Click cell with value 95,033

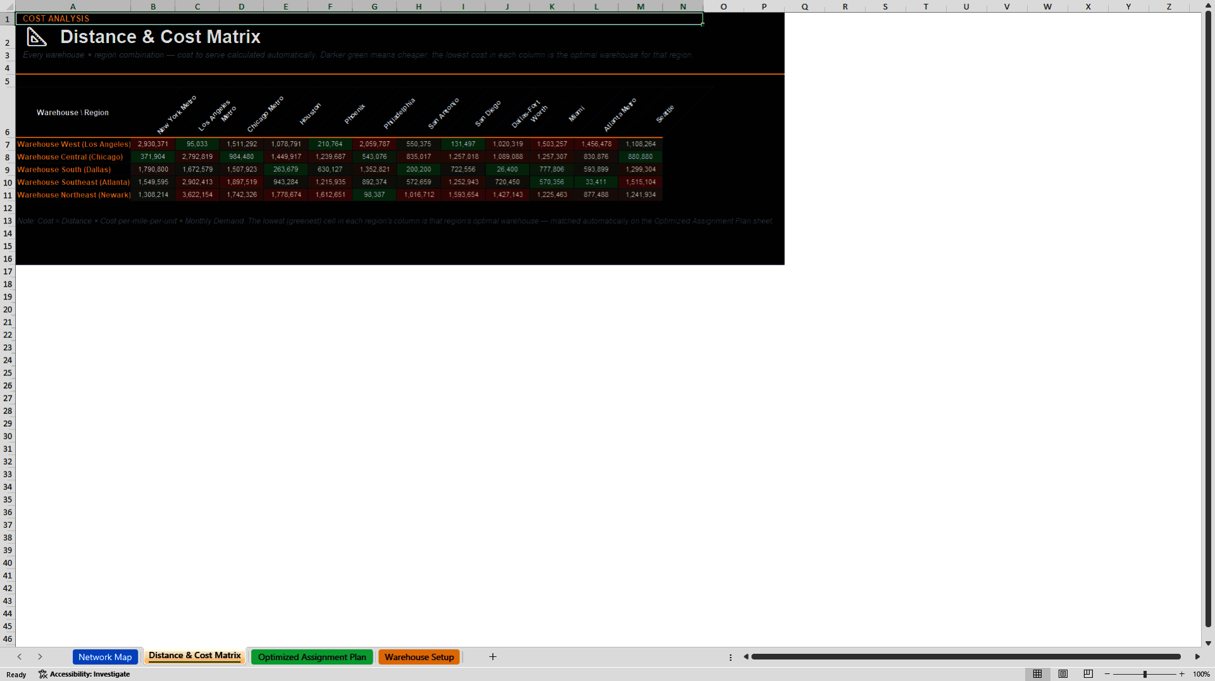pos(197,144)
